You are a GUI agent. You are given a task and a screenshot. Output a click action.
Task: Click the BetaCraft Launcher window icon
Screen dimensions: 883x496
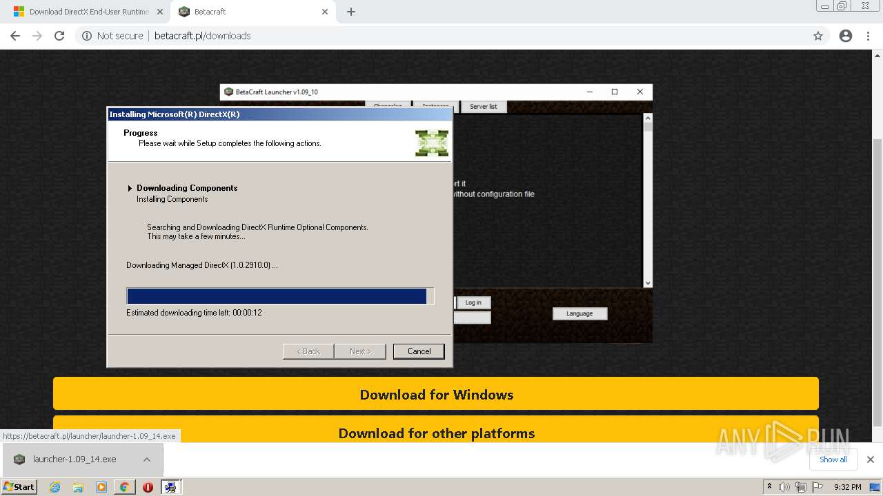[228, 92]
